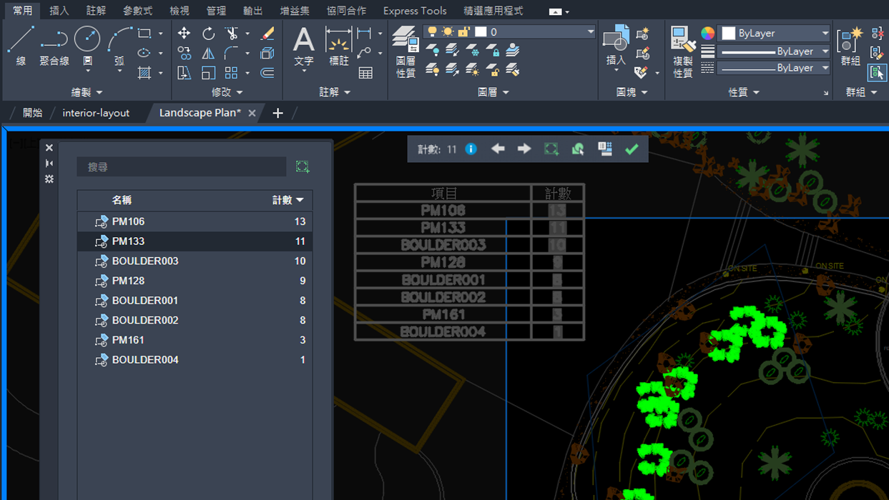The width and height of the screenshot is (889, 500).
Task: Go to next counted object arrow
Action: point(524,149)
